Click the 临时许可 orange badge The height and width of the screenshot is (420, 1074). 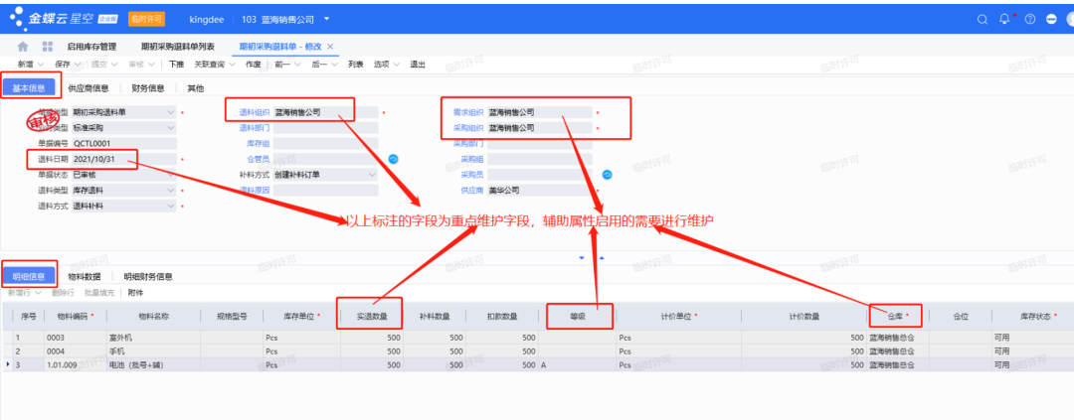146,19
